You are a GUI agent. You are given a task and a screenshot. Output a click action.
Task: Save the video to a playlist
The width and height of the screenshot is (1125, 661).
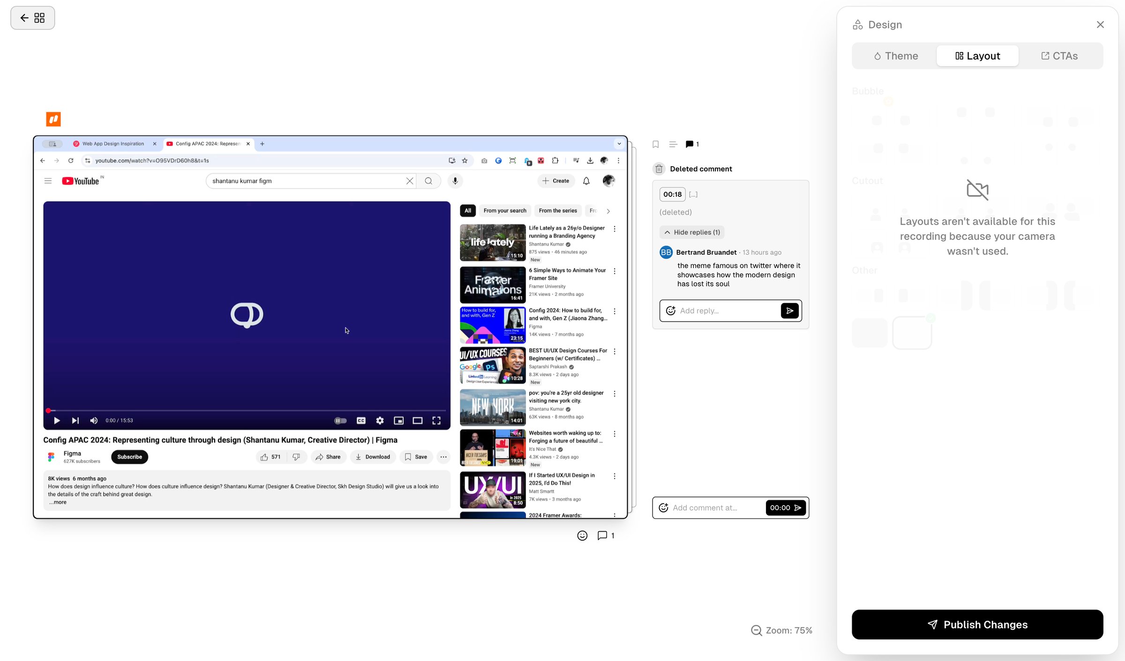416,457
